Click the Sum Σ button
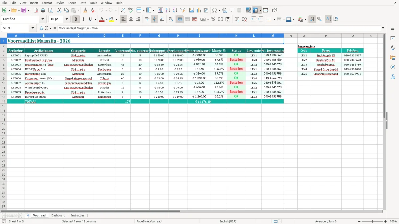 47,28
